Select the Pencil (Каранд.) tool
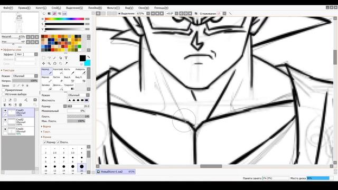 [47, 72]
